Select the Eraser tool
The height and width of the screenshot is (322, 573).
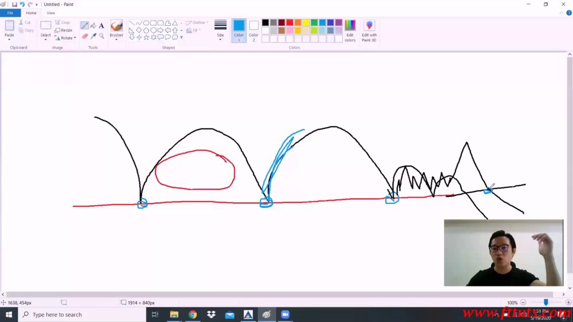coord(85,36)
